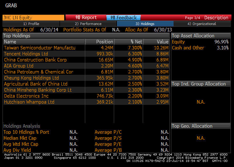234x167 pixels.
Task: Click the Description title label
Action: pos(216,18)
